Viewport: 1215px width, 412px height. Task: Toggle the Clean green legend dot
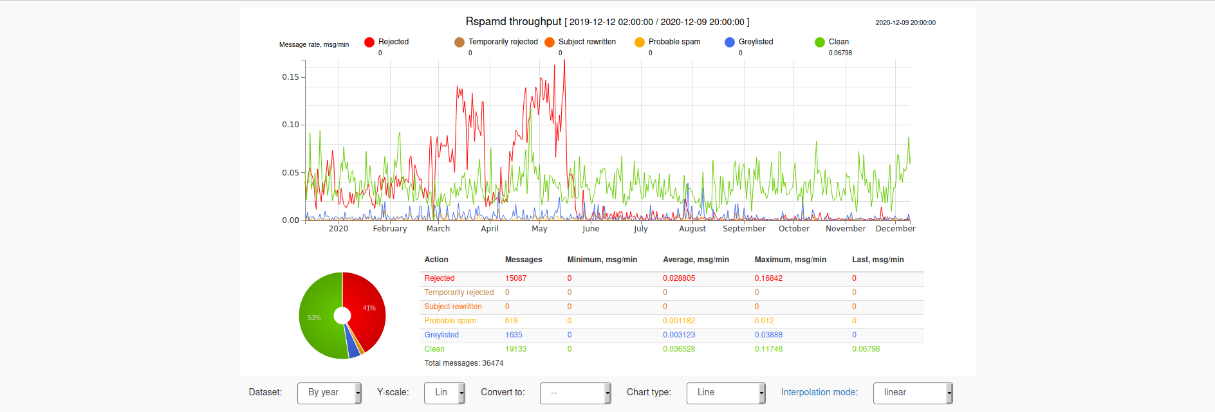click(x=820, y=42)
